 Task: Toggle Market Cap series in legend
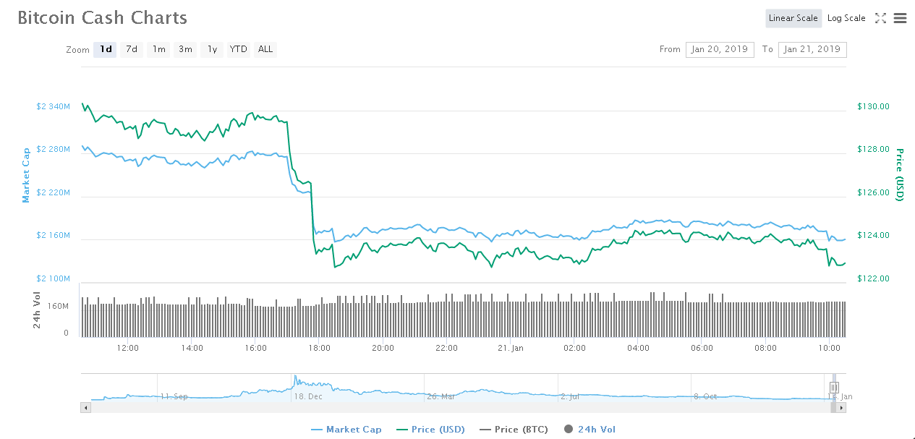tap(346, 430)
